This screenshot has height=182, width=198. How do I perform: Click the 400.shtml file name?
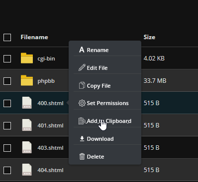pyautogui.click(x=50, y=103)
